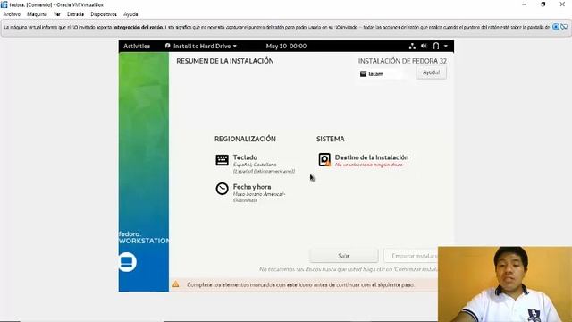
Task: Open the Destino de la instalación disk icon
Action: (x=324, y=159)
